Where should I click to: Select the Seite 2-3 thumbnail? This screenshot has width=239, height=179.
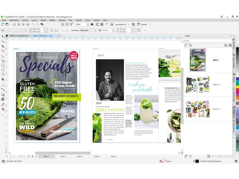click(x=198, y=84)
